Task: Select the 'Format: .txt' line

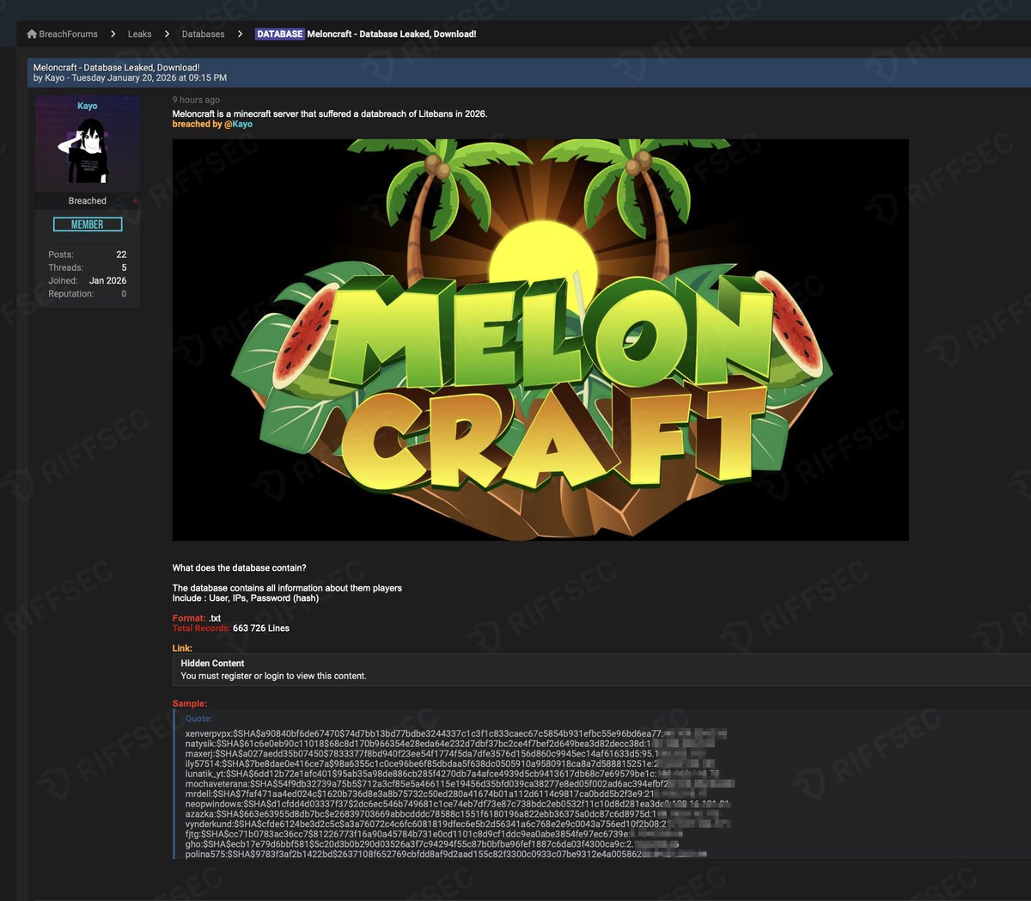Action: click(197, 618)
